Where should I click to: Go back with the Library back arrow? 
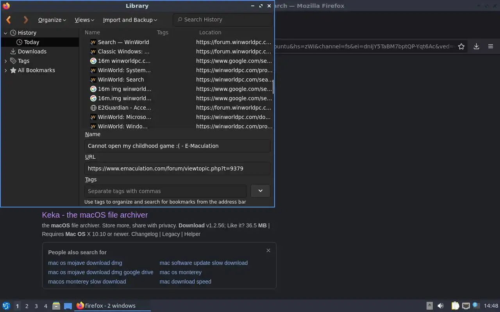point(9,19)
